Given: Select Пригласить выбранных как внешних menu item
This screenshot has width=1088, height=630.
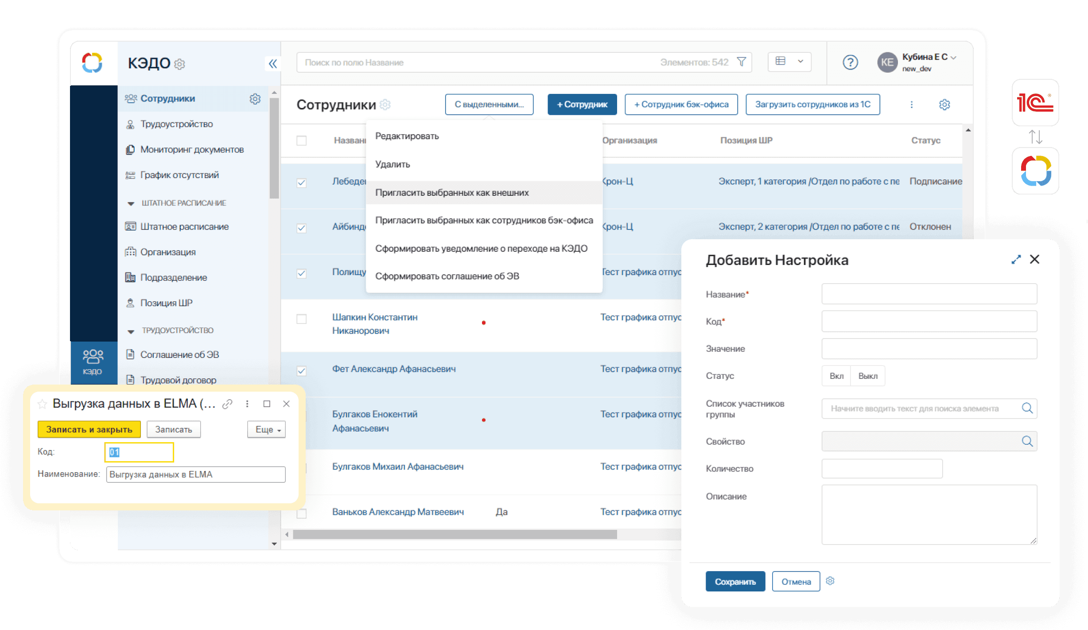Looking at the screenshot, I should point(452,193).
